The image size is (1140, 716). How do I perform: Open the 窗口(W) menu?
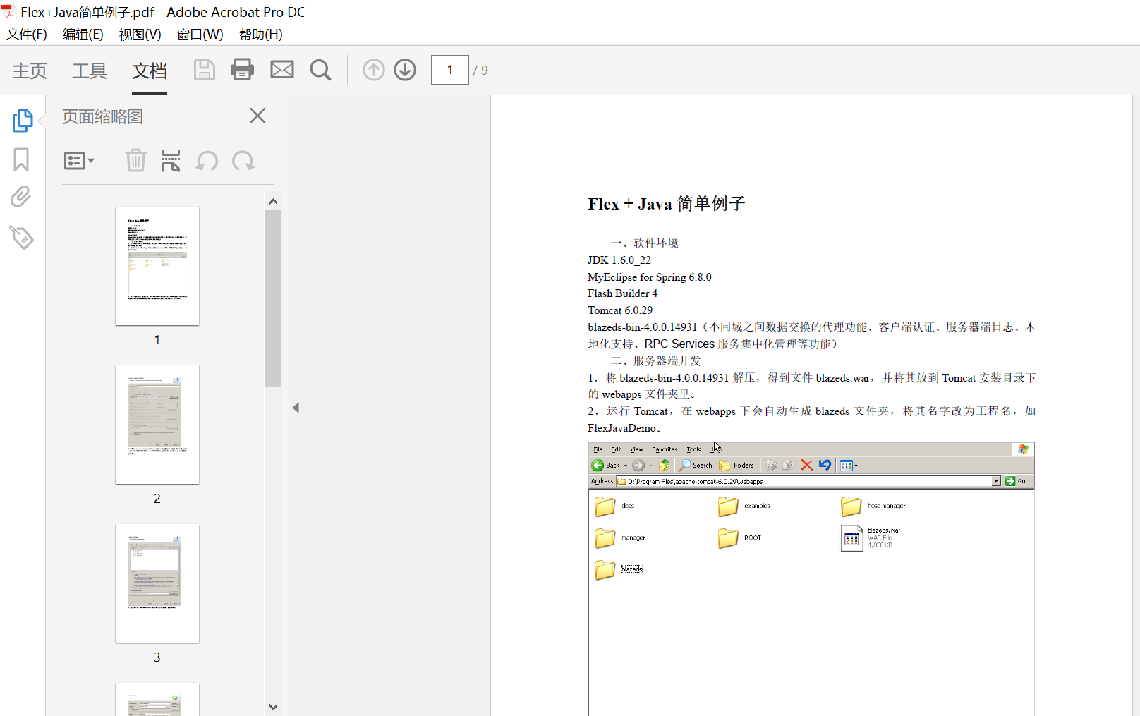tap(200, 35)
